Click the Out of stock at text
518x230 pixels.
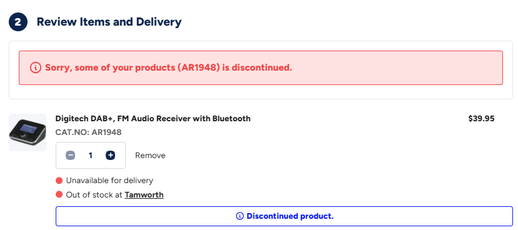pyautogui.click(x=94, y=195)
